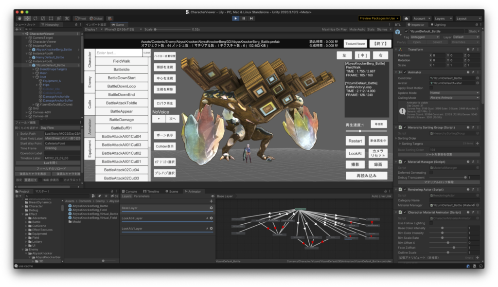The width and height of the screenshot is (498, 287).
Task: Adjust the Base Color Intensity slider
Action: [447, 228]
